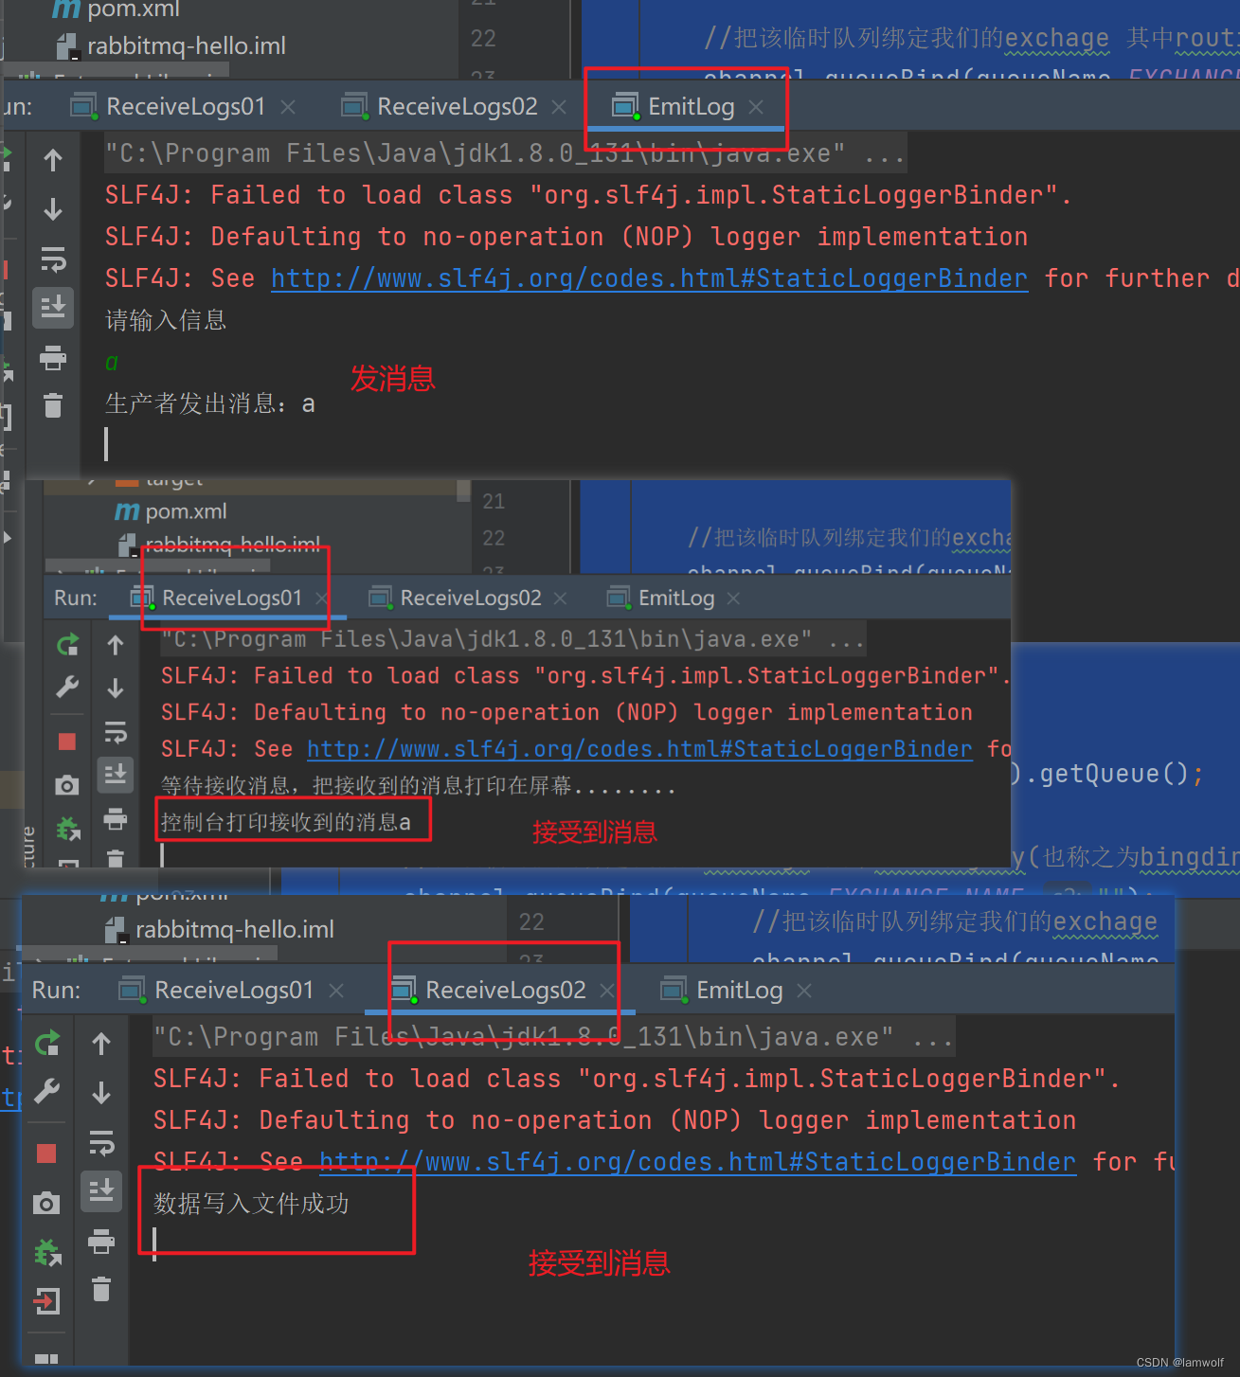The image size is (1240, 1377).
Task: Select the EmitLog tab in top Run panel
Action: pyautogui.click(x=674, y=107)
